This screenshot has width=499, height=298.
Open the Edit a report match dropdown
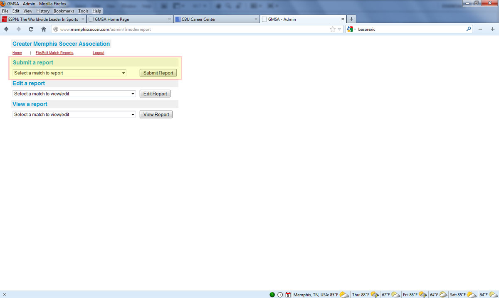tap(74, 94)
